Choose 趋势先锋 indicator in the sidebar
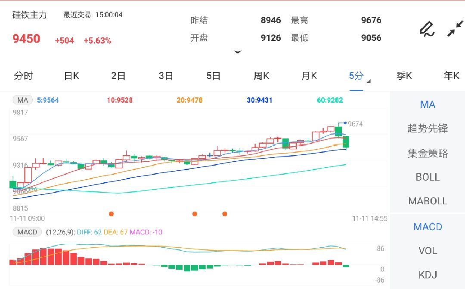The image size is (465, 289). coord(428,128)
